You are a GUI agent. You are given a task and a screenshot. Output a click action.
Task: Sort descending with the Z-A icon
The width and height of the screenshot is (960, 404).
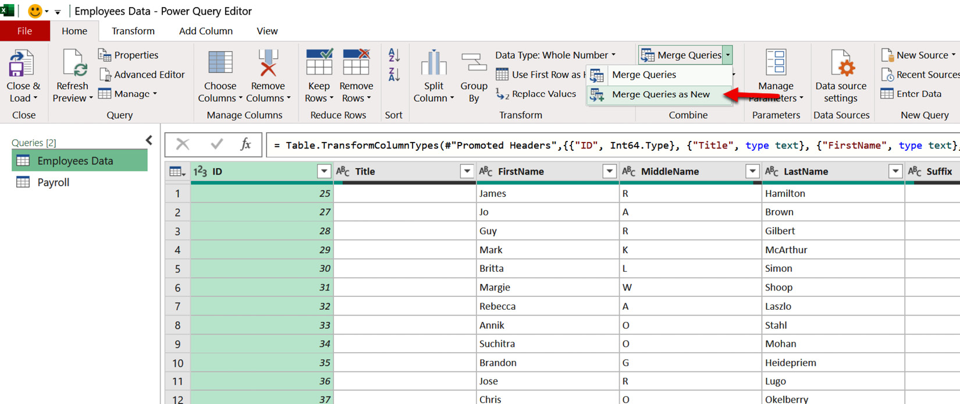click(394, 75)
